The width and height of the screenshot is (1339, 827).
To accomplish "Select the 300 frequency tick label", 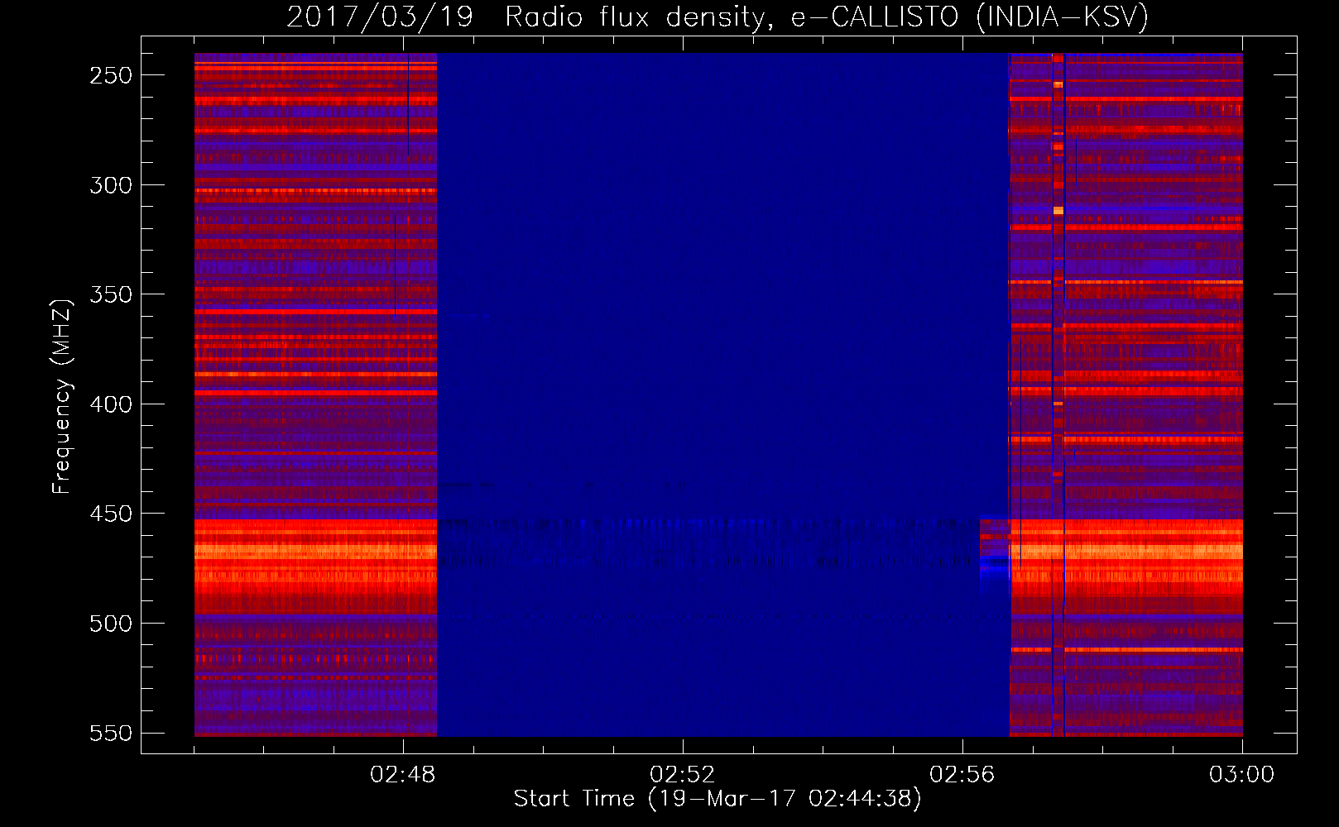I will tap(111, 185).
